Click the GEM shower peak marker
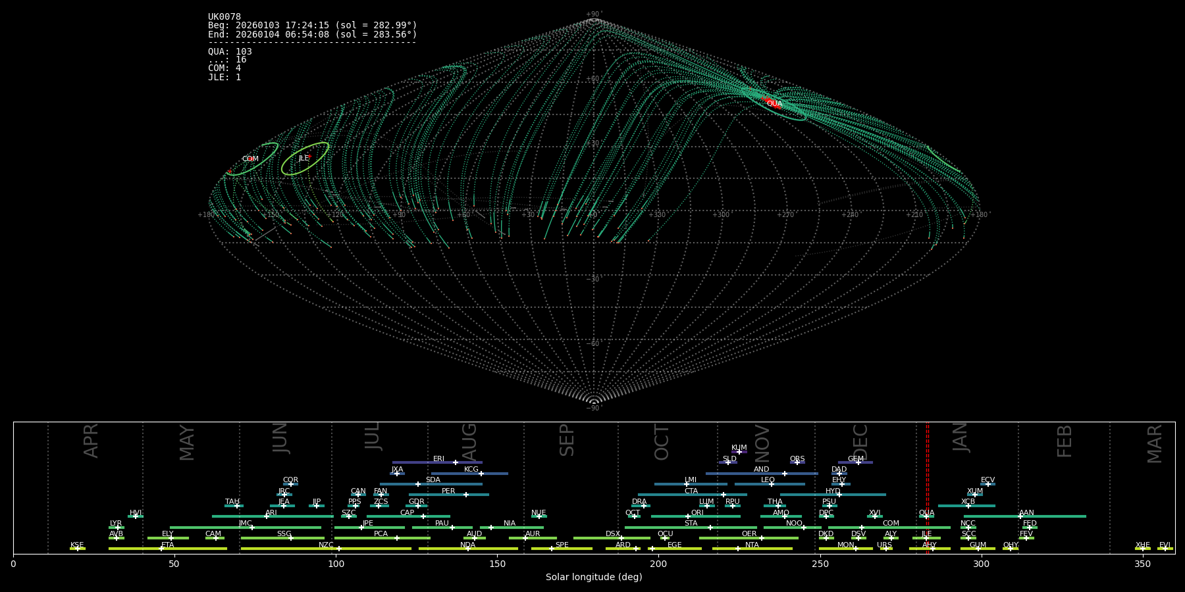Screen dimensions: 1185x592 tap(858, 462)
